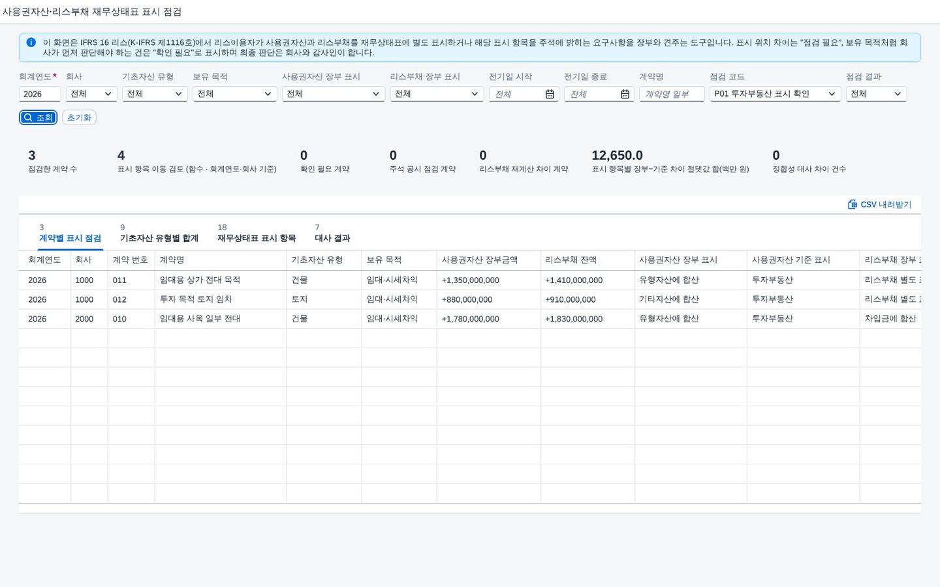Open the 기초자산 유형별 합계 tab
The width and height of the screenshot is (940, 587).
(159, 233)
